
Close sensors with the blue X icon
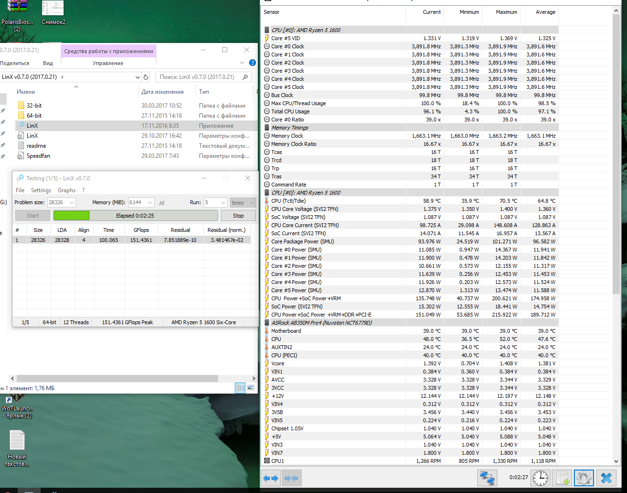click(606, 478)
